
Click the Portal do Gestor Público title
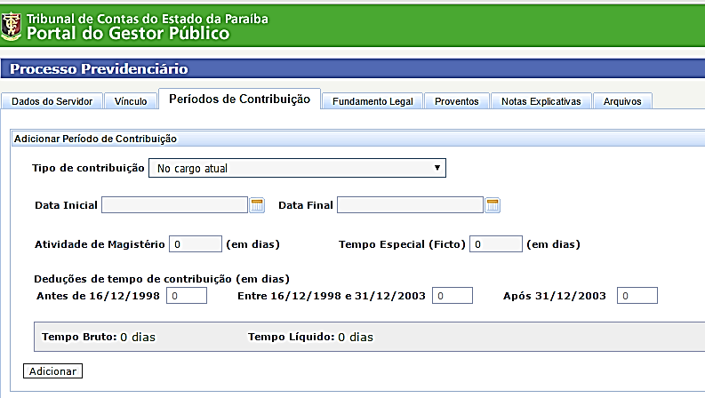128,34
